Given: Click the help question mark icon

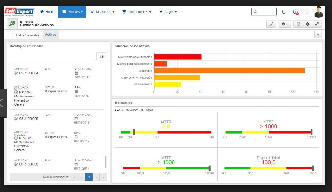Looking at the screenshot, I should click(307, 12).
